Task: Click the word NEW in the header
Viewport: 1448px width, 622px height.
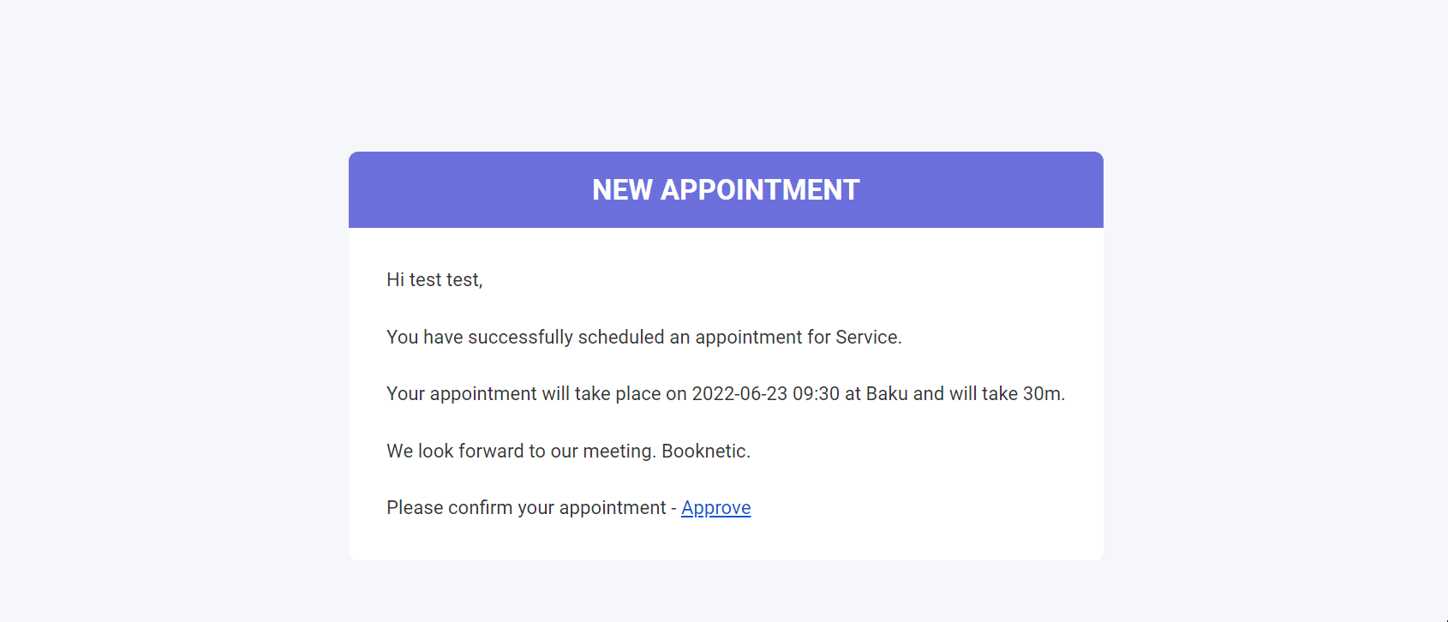Action: 622,190
